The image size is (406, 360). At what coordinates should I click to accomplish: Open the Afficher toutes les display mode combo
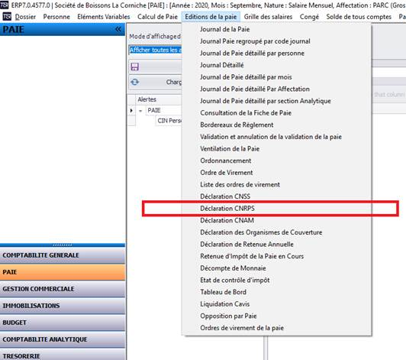pos(156,50)
